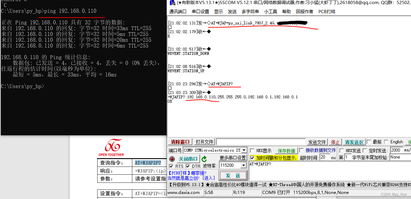This screenshot has width=411, height=199.
Task: Open the 显示 menu
Action: tap(219, 12)
